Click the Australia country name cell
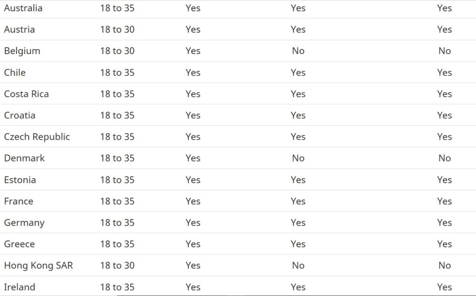Screen dimensions: 476x296 point(23,8)
